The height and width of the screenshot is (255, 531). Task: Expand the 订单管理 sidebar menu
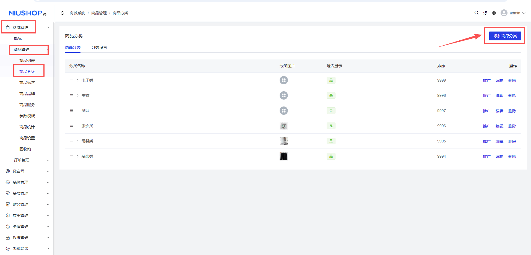click(48, 160)
